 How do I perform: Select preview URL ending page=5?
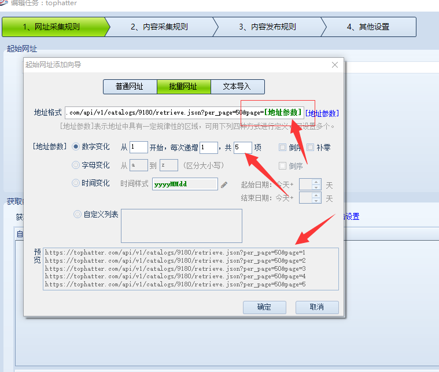175,284
